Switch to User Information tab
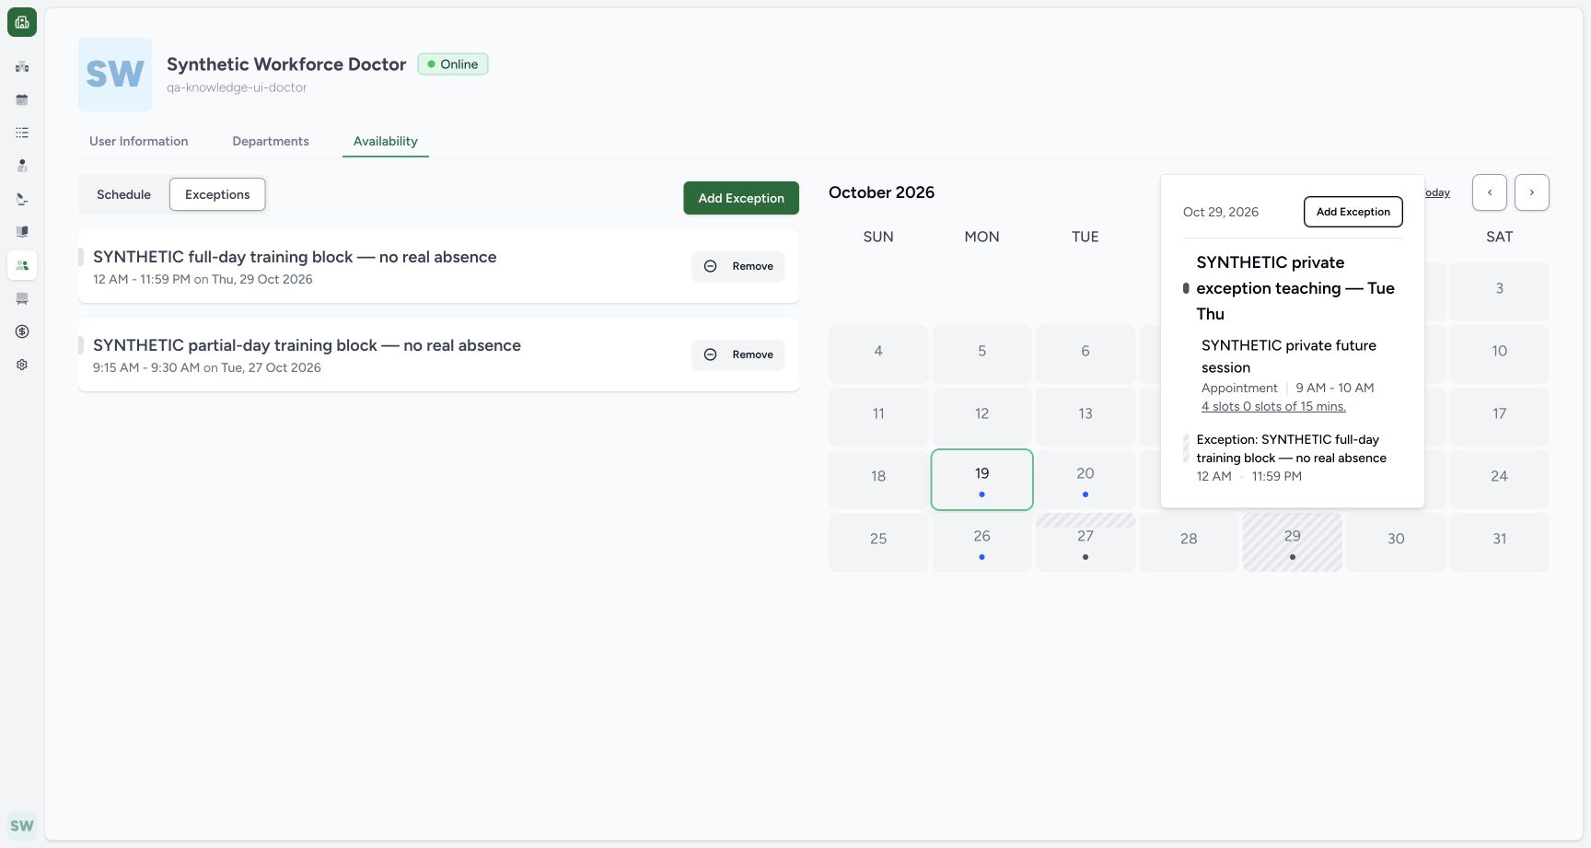Screen dimensions: 1591x848 (x=139, y=141)
